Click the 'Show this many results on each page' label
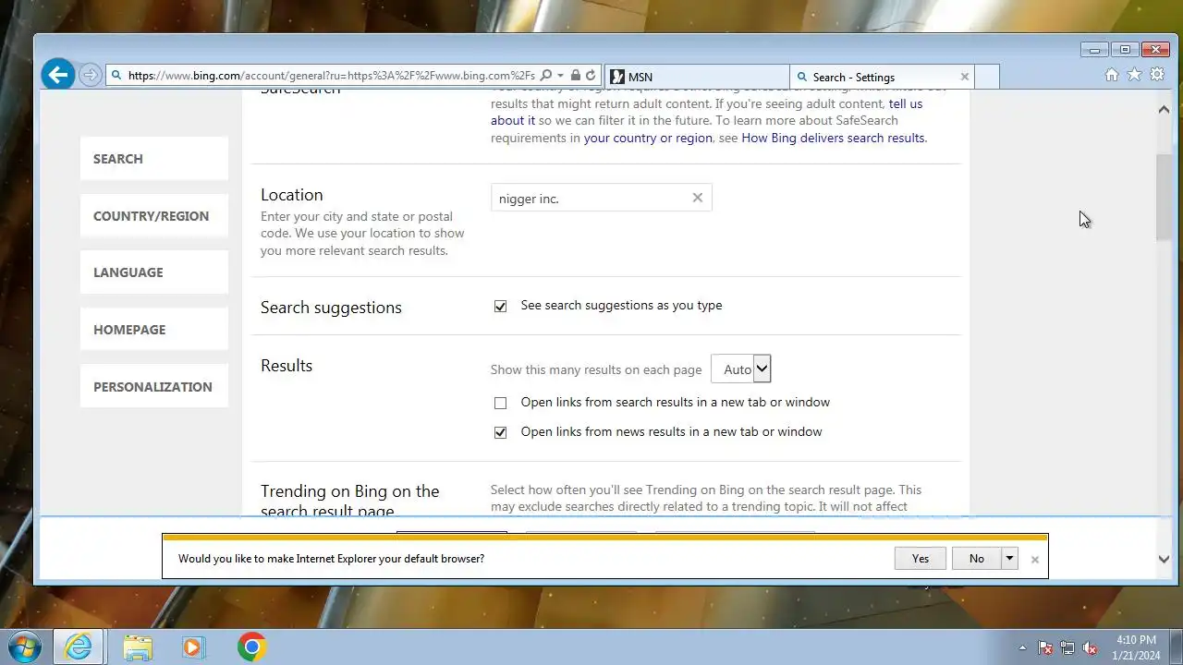Screen dimensions: 1183x665 596,370
